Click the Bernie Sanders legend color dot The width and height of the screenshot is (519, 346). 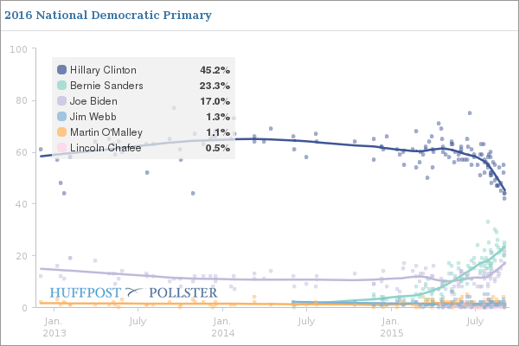click(x=61, y=86)
